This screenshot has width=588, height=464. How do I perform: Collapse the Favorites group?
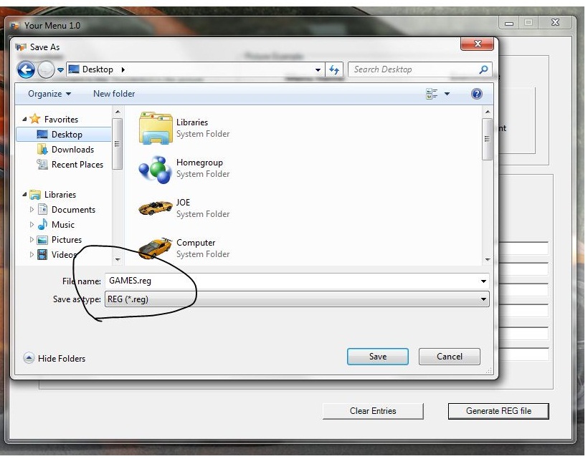[x=24, y=119]
